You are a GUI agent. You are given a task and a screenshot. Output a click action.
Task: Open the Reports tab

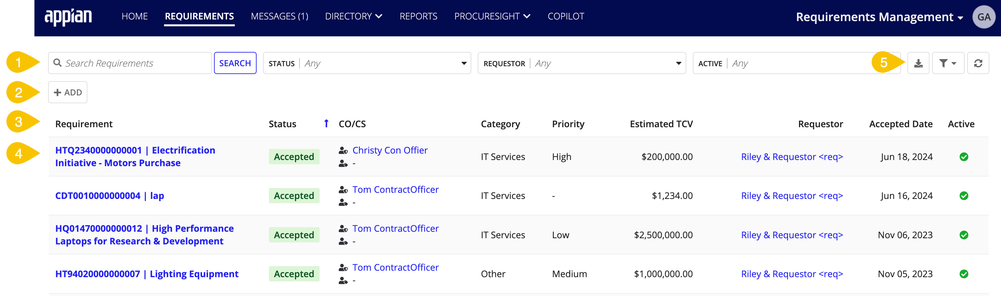tap(418, 16)
